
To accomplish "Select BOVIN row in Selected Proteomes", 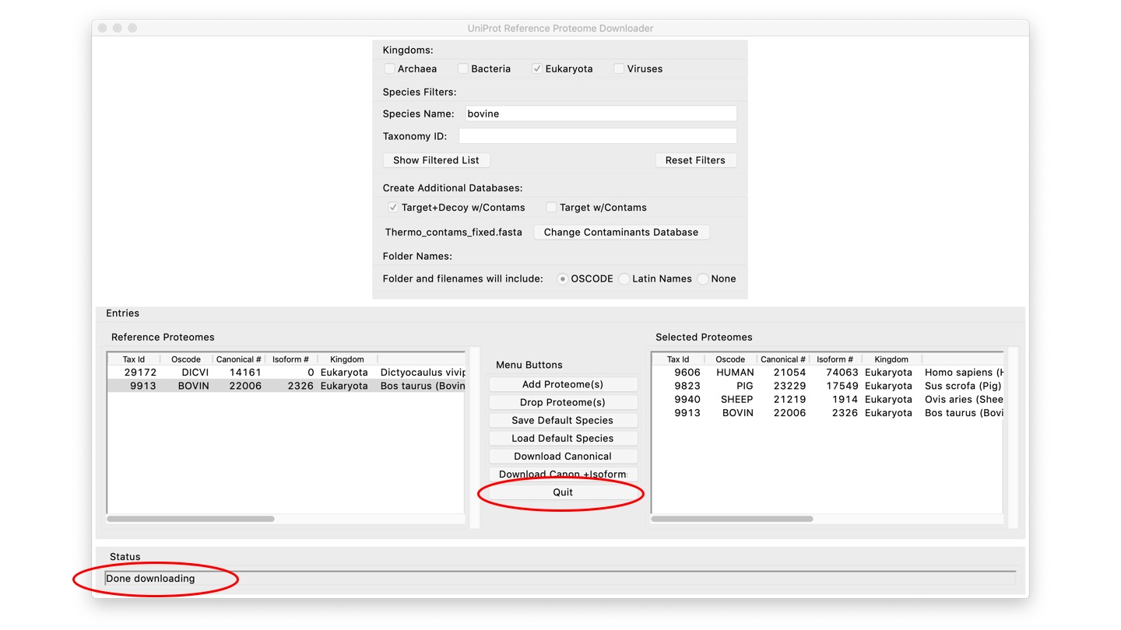I will pos(827,413).
